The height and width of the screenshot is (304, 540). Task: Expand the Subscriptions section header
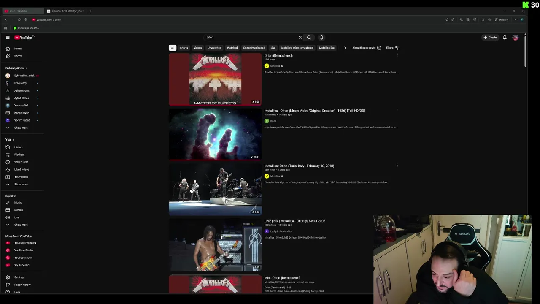(16, 68)
